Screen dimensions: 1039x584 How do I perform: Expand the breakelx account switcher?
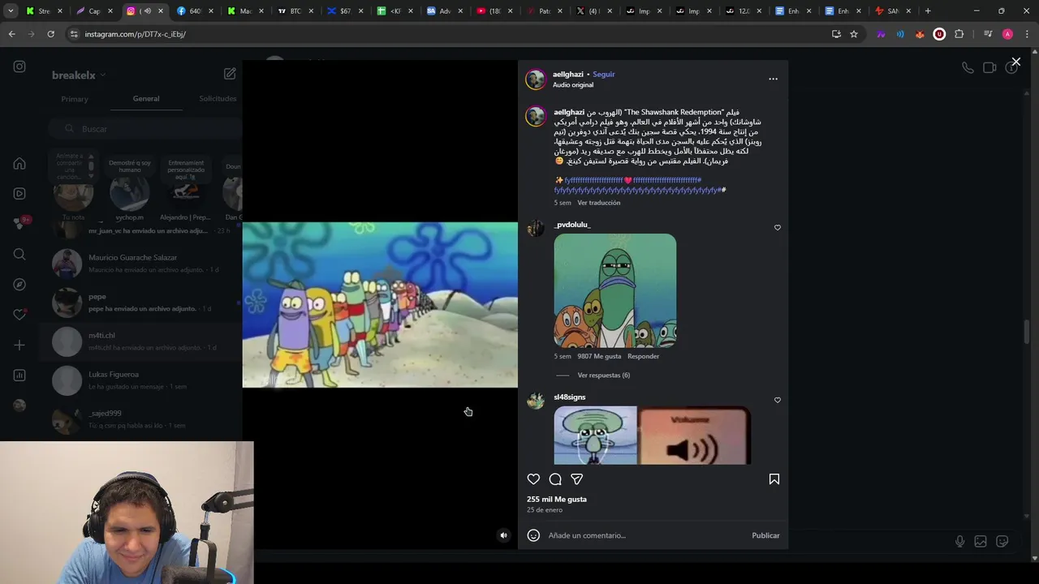pos(79,75)
